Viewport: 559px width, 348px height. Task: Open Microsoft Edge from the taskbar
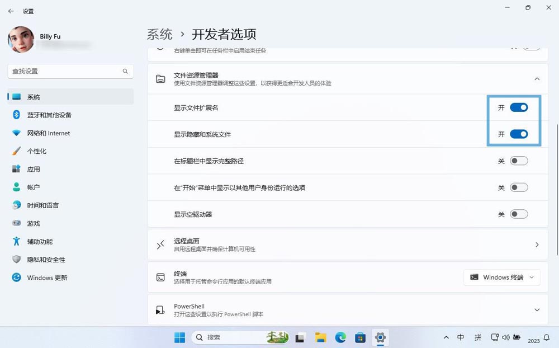(340, 337)
